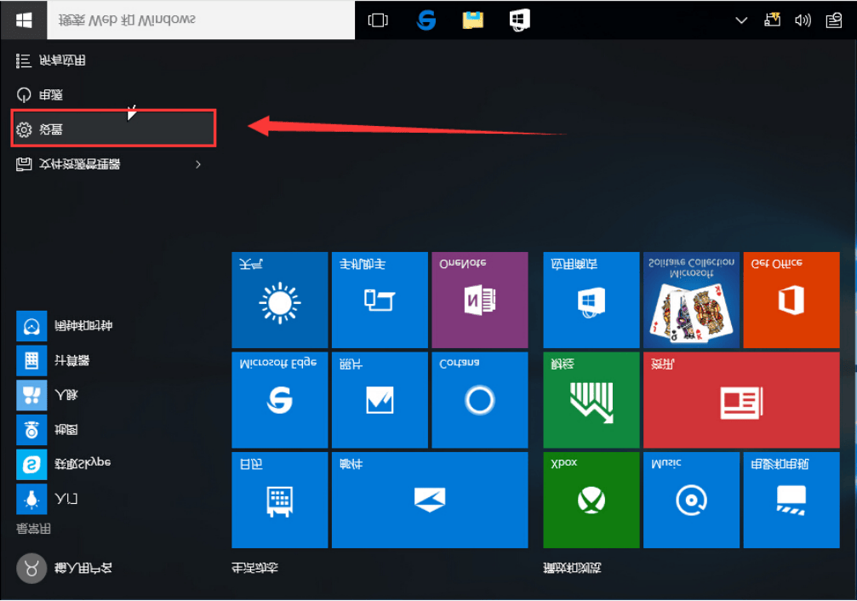Image resolution: width=857 pixels, height=601 pixels.
Task: Open the Weather tile
Action: tap(279, 300)
